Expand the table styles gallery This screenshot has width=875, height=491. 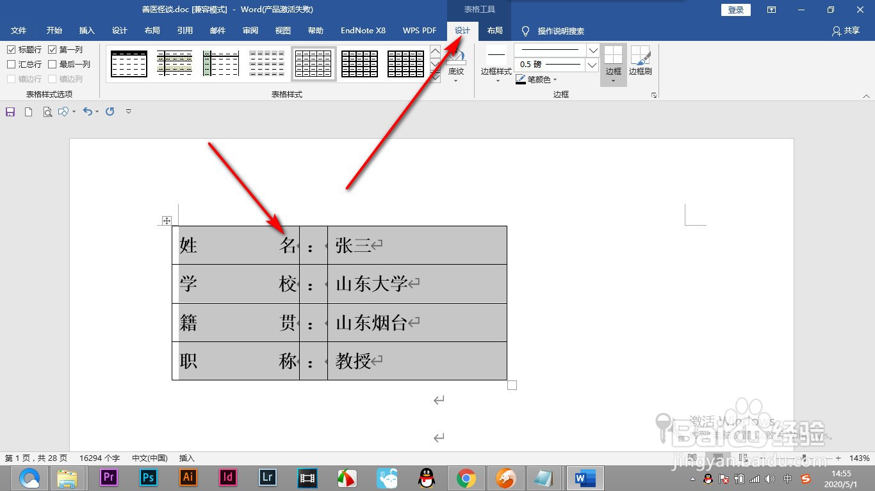(x=435, y=77)
